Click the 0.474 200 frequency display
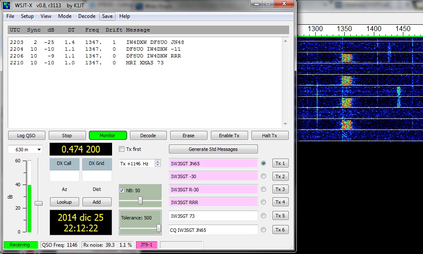 pos(81,149)
